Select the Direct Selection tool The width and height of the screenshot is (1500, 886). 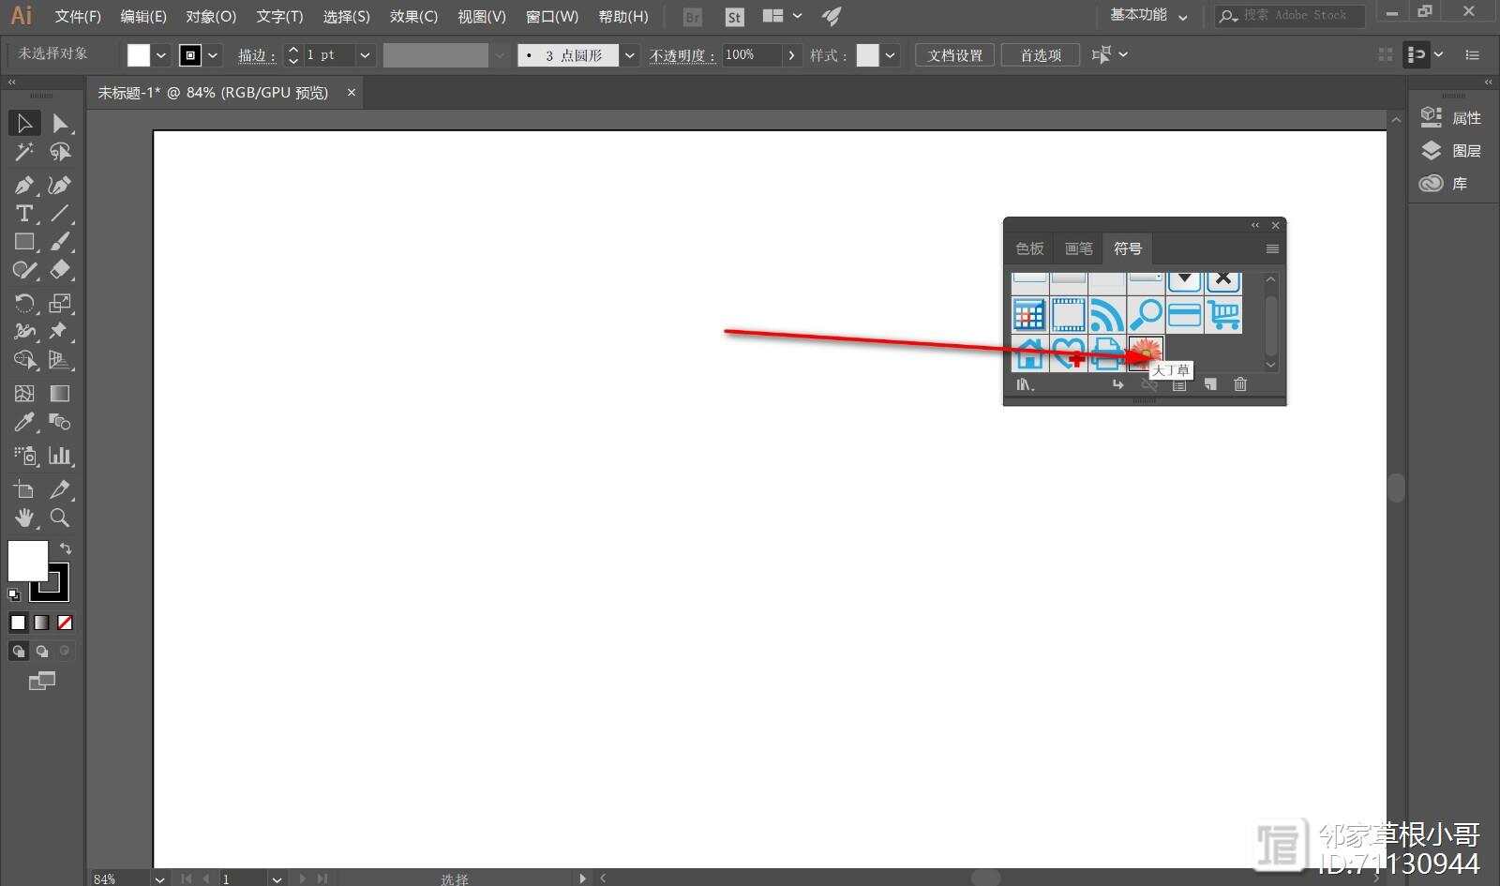click(x=60, y=123)
